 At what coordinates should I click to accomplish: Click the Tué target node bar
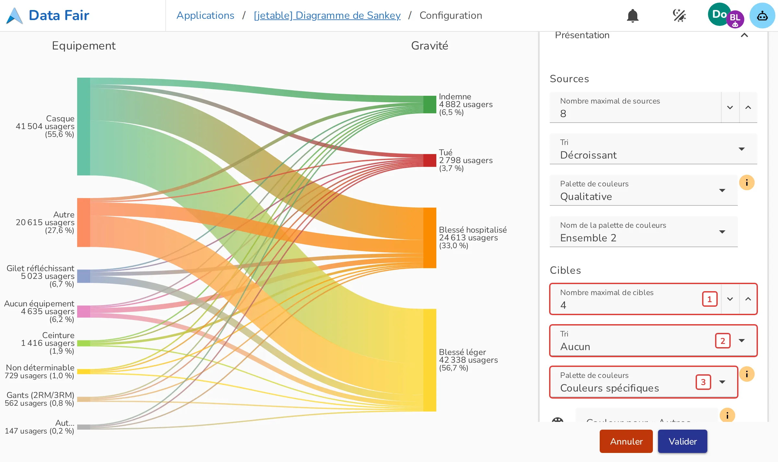coord(430,160)
